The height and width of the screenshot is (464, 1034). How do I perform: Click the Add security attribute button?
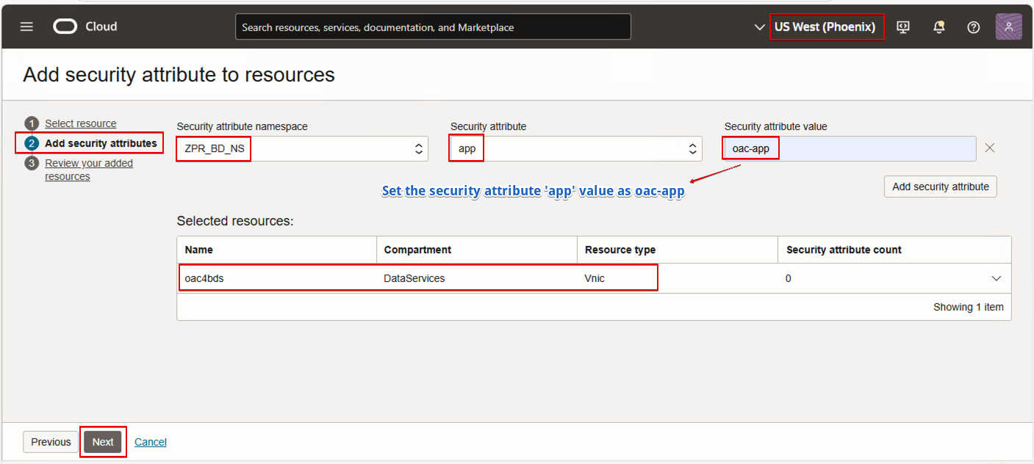click(x=940, y=186)
